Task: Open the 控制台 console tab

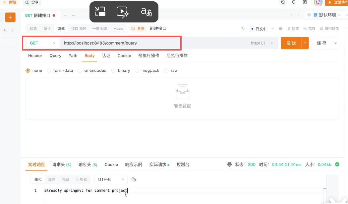Action: pyautogui.click(x=183, y=165)
